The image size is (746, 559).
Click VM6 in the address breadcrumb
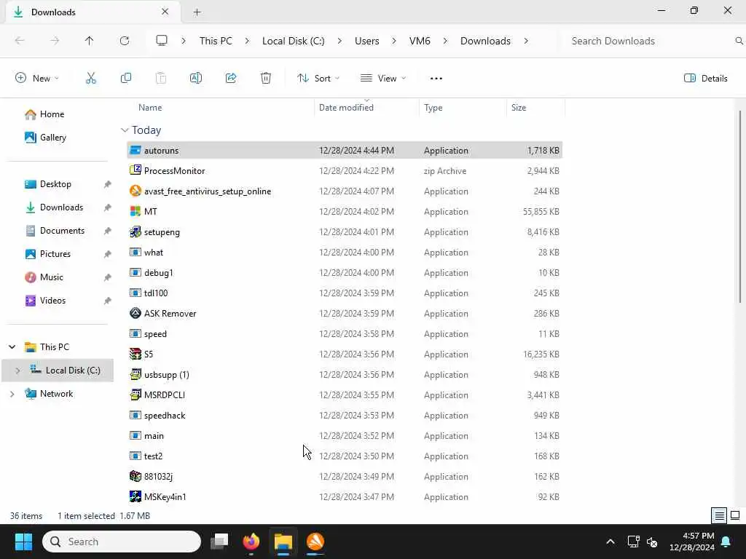point(420,41)
